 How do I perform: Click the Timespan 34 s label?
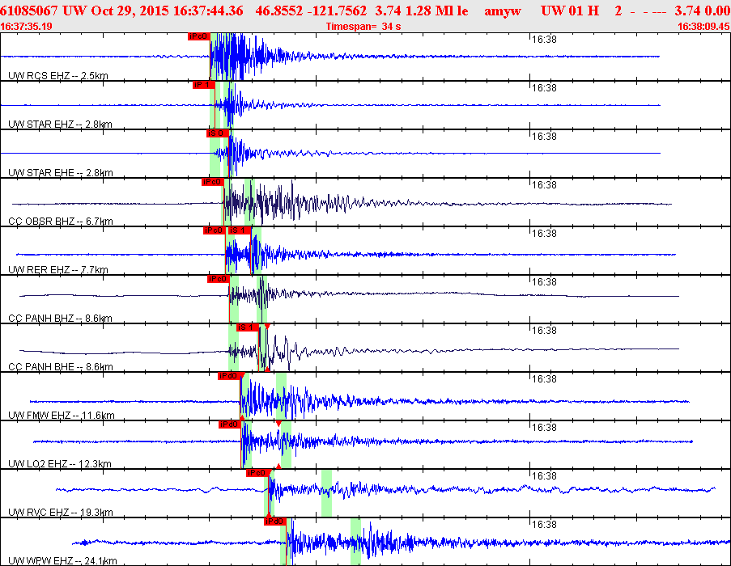[x=363, y=27]
